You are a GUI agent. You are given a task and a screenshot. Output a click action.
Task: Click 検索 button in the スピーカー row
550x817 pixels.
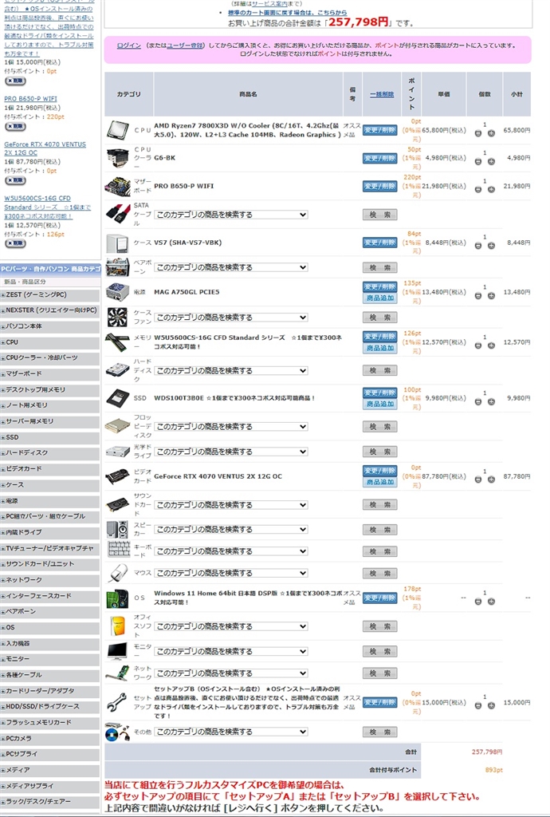tap(380, 530)
